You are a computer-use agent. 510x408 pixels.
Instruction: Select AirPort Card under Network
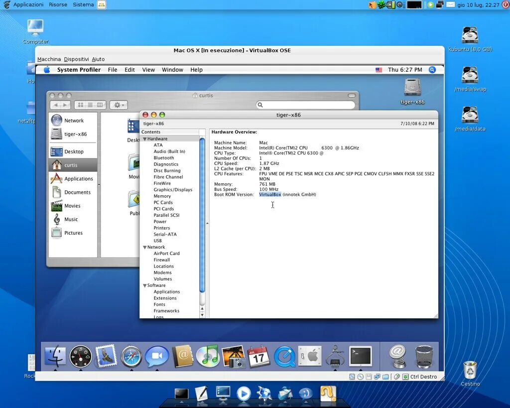[x=166, y=254]
